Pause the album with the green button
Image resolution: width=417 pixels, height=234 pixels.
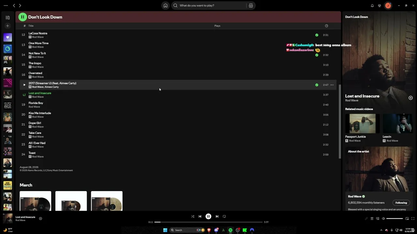(x=22, y=17)
